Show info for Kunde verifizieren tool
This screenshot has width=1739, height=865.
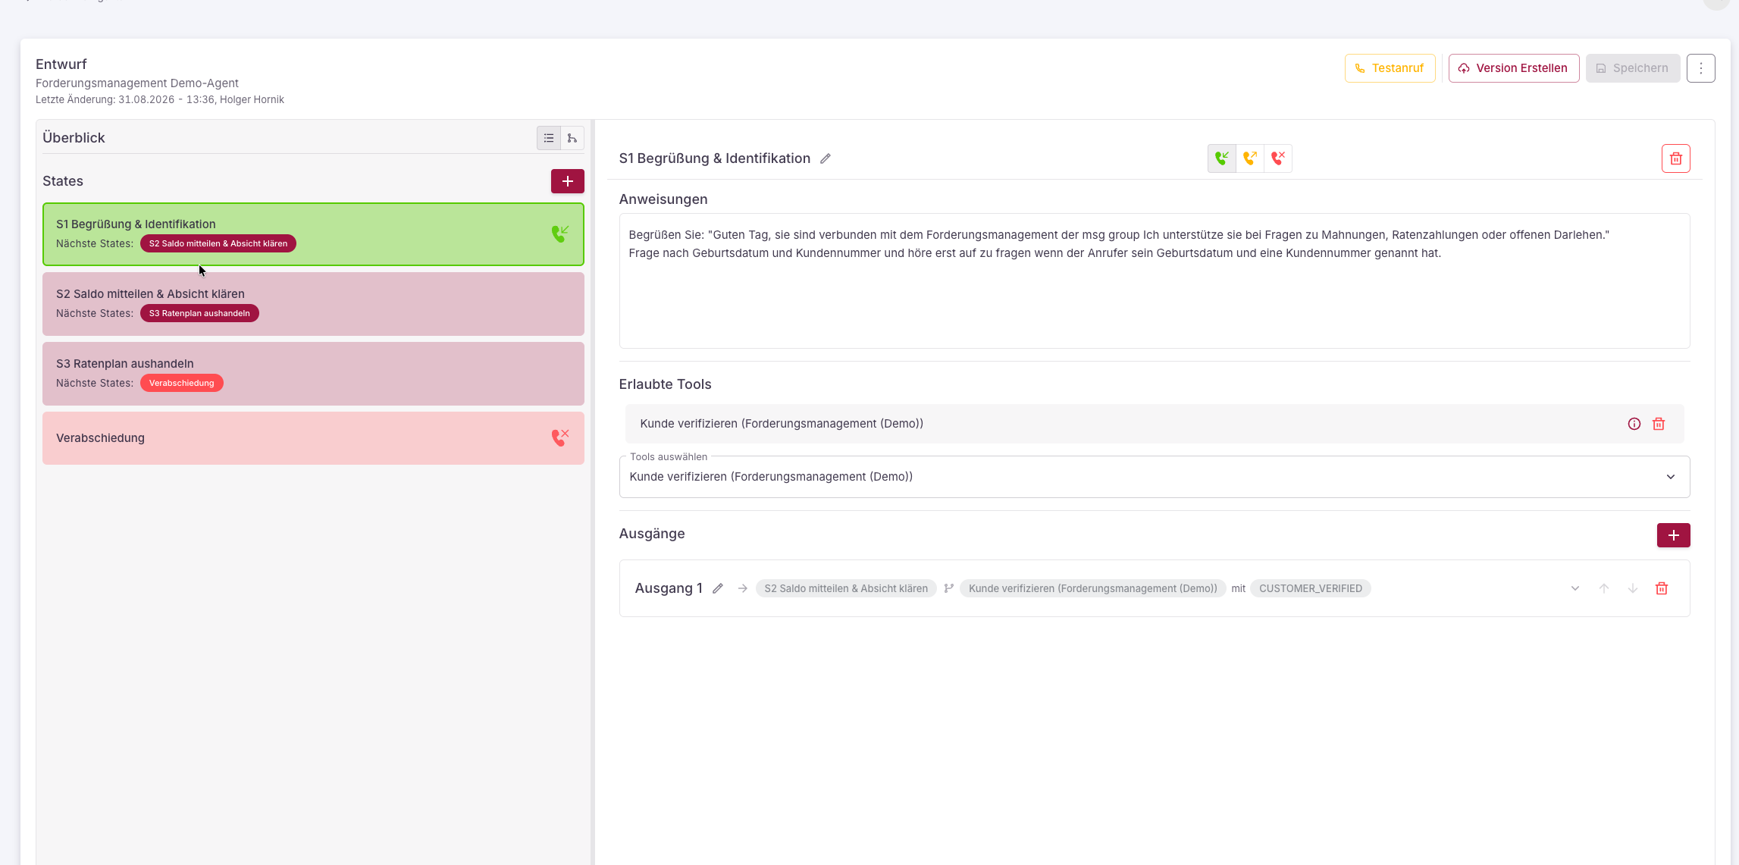click(x=1634, y=424)
